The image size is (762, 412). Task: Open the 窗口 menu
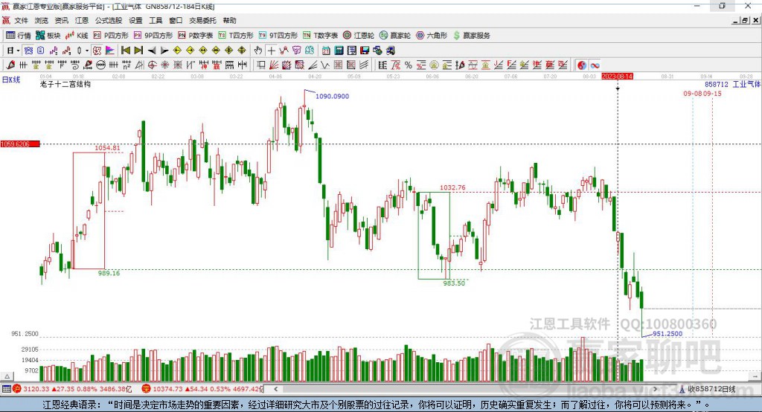click(x=176, y=20)
